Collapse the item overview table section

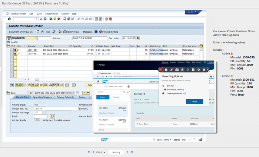pyautogui.click(x=8, y=46)
